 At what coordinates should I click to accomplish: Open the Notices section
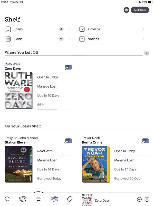(93, 39)
